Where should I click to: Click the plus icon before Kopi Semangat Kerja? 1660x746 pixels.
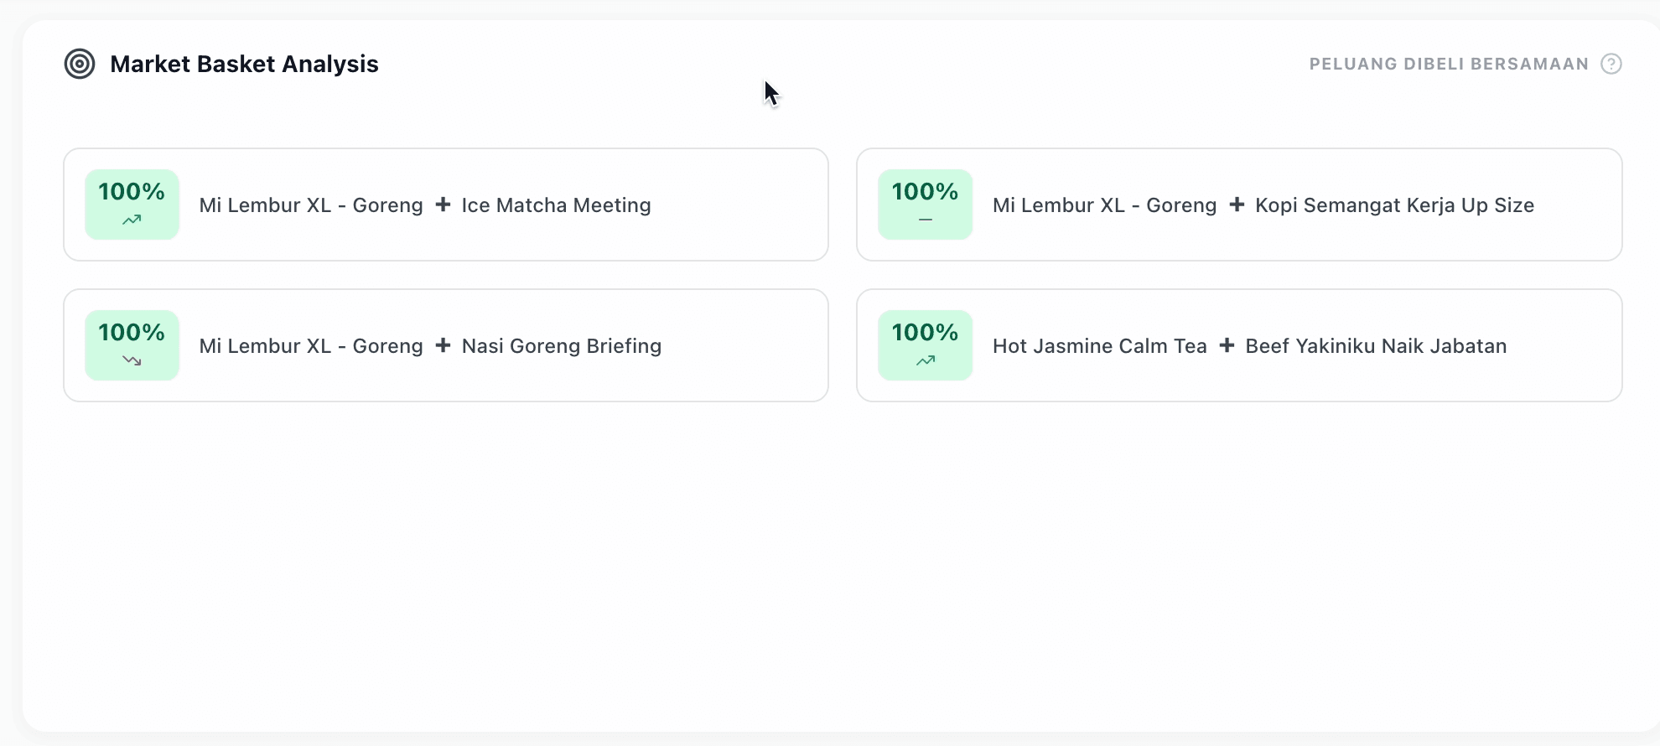pyautogui.click(x=1236, y=205)
